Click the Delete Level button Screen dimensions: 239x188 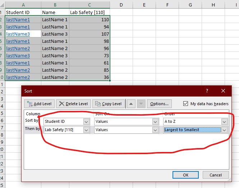click(x=73, y=104)
